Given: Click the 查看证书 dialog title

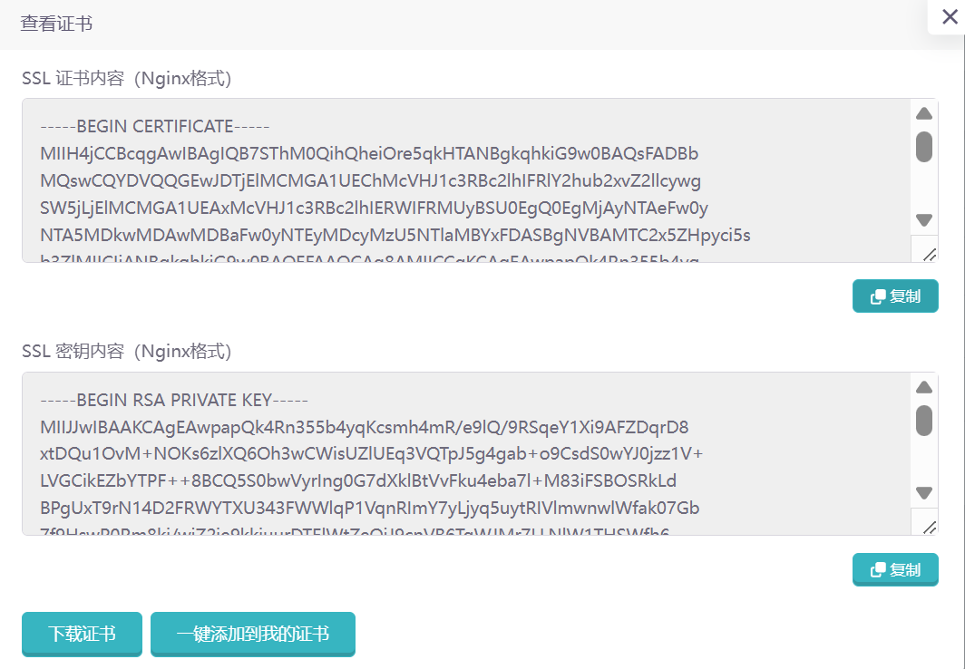Looking at the screenshot, I should pyautogui.click(x=56, y=24).
